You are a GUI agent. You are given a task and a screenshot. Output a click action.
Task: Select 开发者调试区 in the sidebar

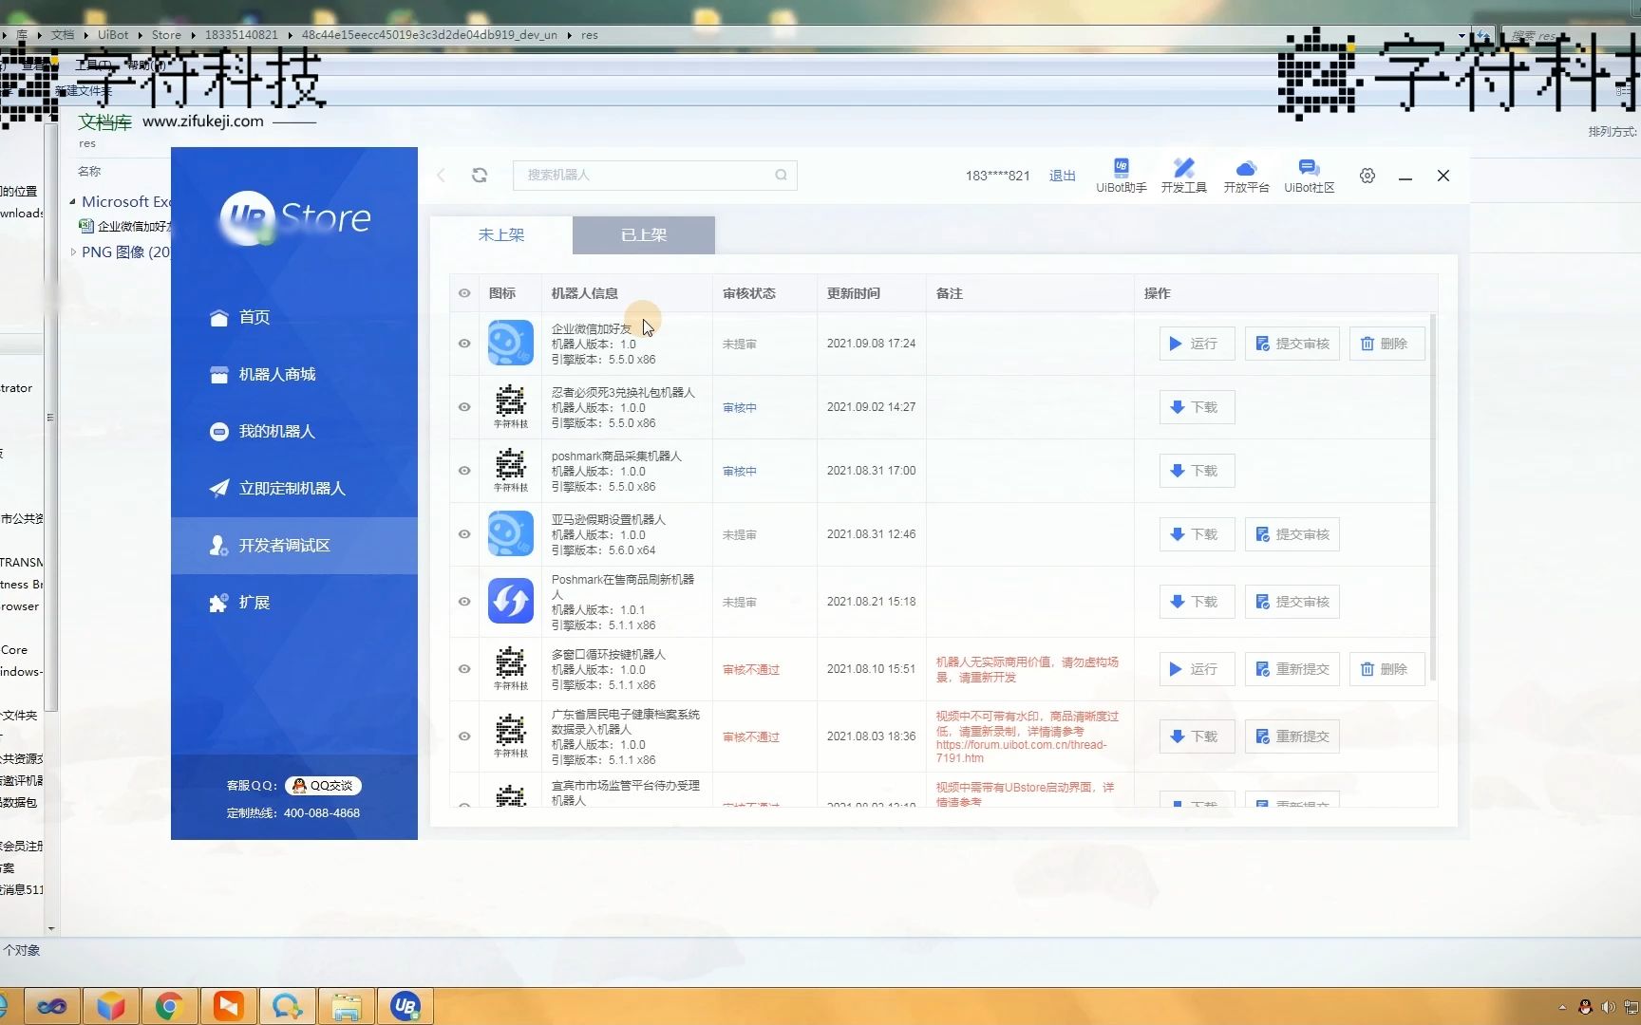coord(294,545)
